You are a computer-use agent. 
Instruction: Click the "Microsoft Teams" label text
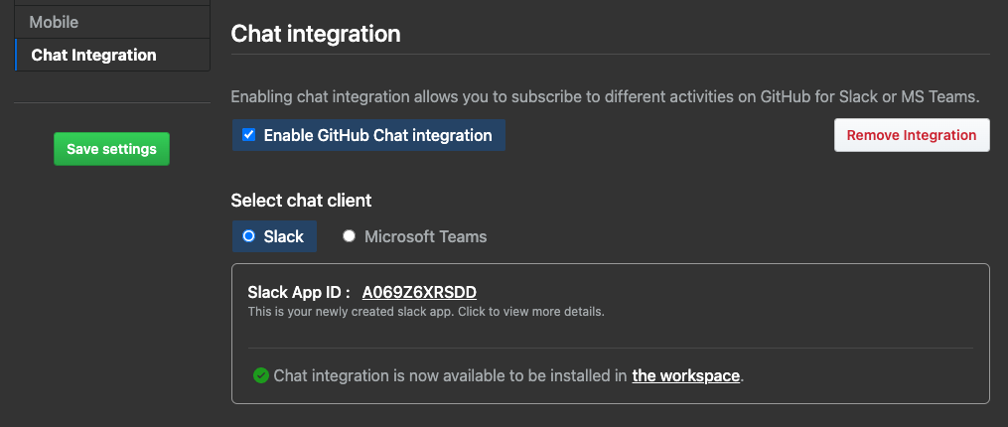[425, 236]
